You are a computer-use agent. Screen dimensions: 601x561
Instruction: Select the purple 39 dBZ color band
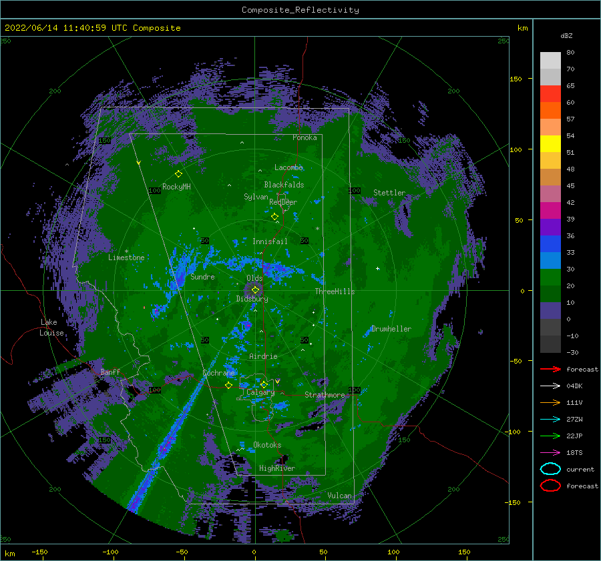[550, 227]
